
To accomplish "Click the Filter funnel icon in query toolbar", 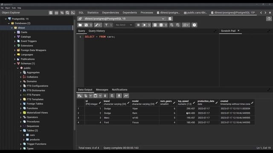I will point(106,25).
